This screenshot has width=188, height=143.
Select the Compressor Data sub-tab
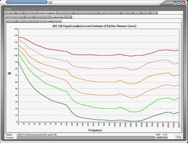coord(42,17)
